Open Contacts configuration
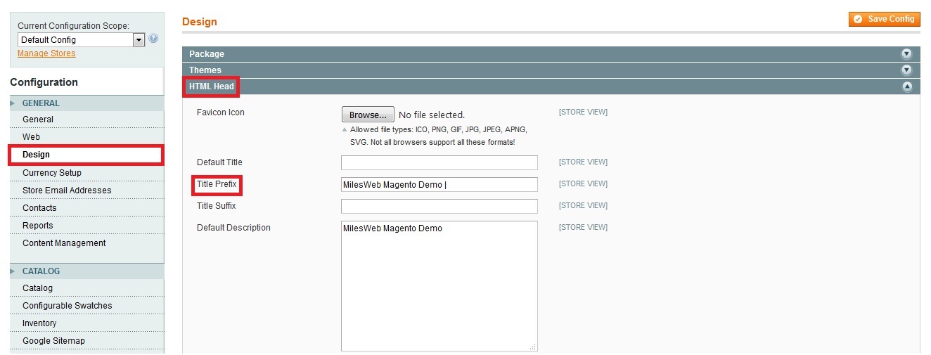Image resolution: width=931 pixels, height=355 pixels. tap(87, 208)
